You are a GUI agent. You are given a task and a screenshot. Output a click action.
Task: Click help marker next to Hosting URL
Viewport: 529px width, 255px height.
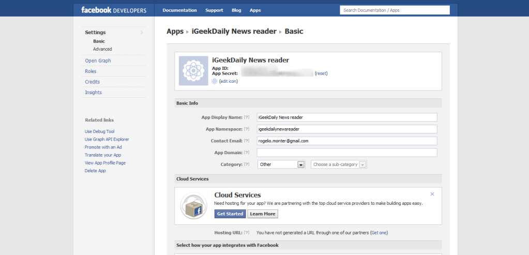pos(247,233)
